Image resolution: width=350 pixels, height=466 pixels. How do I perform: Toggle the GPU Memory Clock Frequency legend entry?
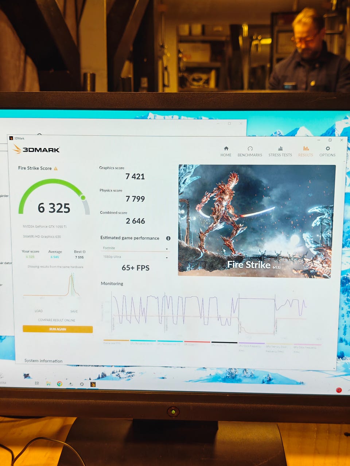[279, 348]
